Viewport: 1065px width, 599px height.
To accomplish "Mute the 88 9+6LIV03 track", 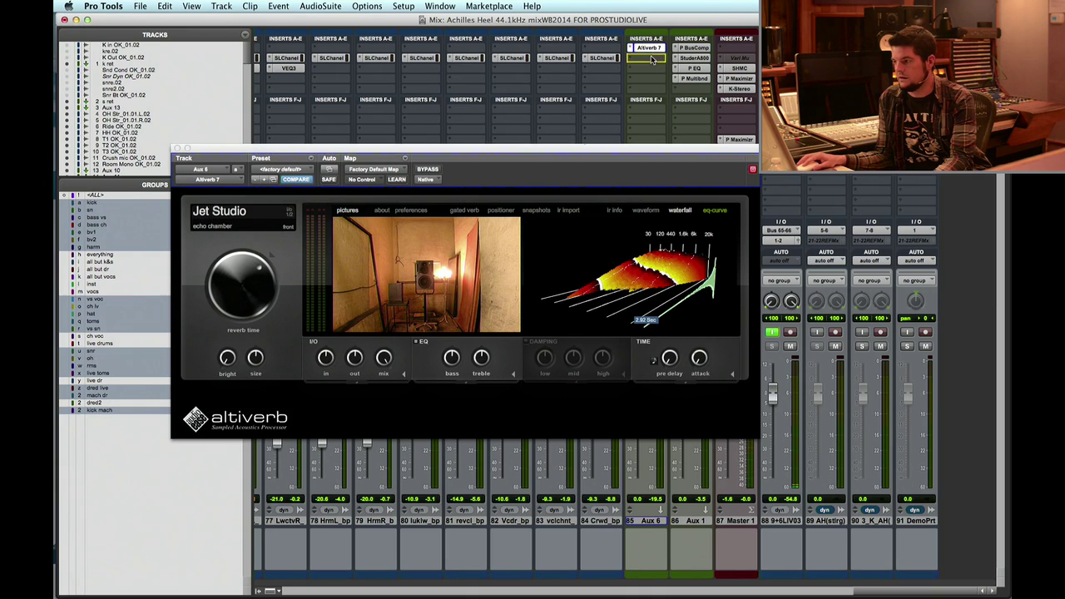I will click(790, 346).
